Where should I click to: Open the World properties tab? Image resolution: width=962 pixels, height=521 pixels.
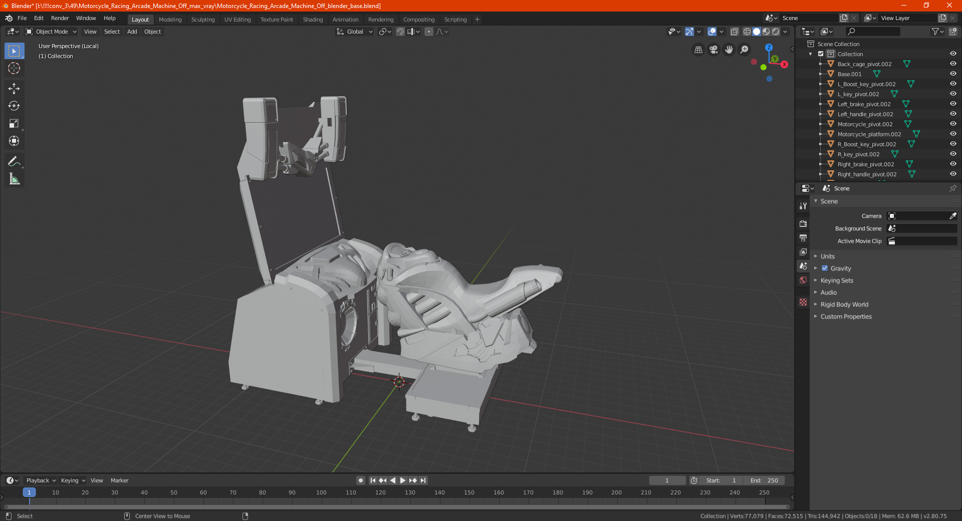click(803, 280)
